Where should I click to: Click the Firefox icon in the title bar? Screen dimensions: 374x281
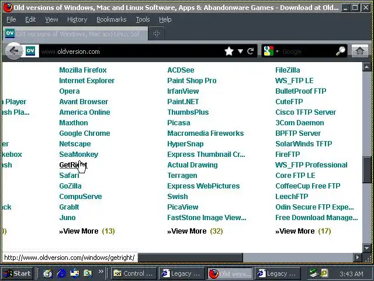point(8,8)
